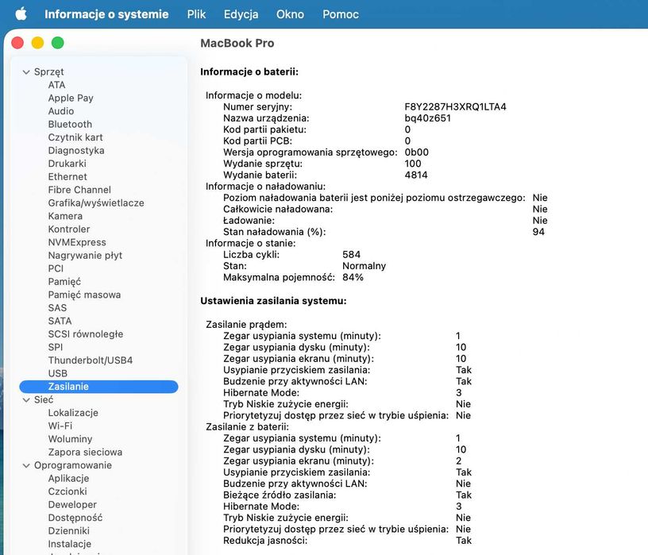Select Apple Pay in the sidebar

click(x=71, y=98)
